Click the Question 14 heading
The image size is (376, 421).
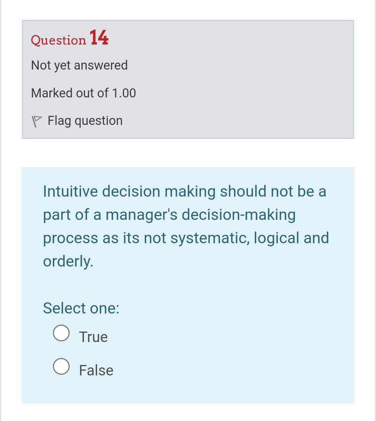[69, 39]
